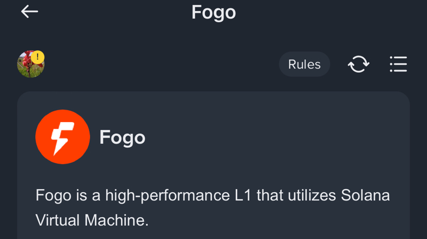
Task: Tap the circular refresh arrows icon
Action: click(358, 64)
